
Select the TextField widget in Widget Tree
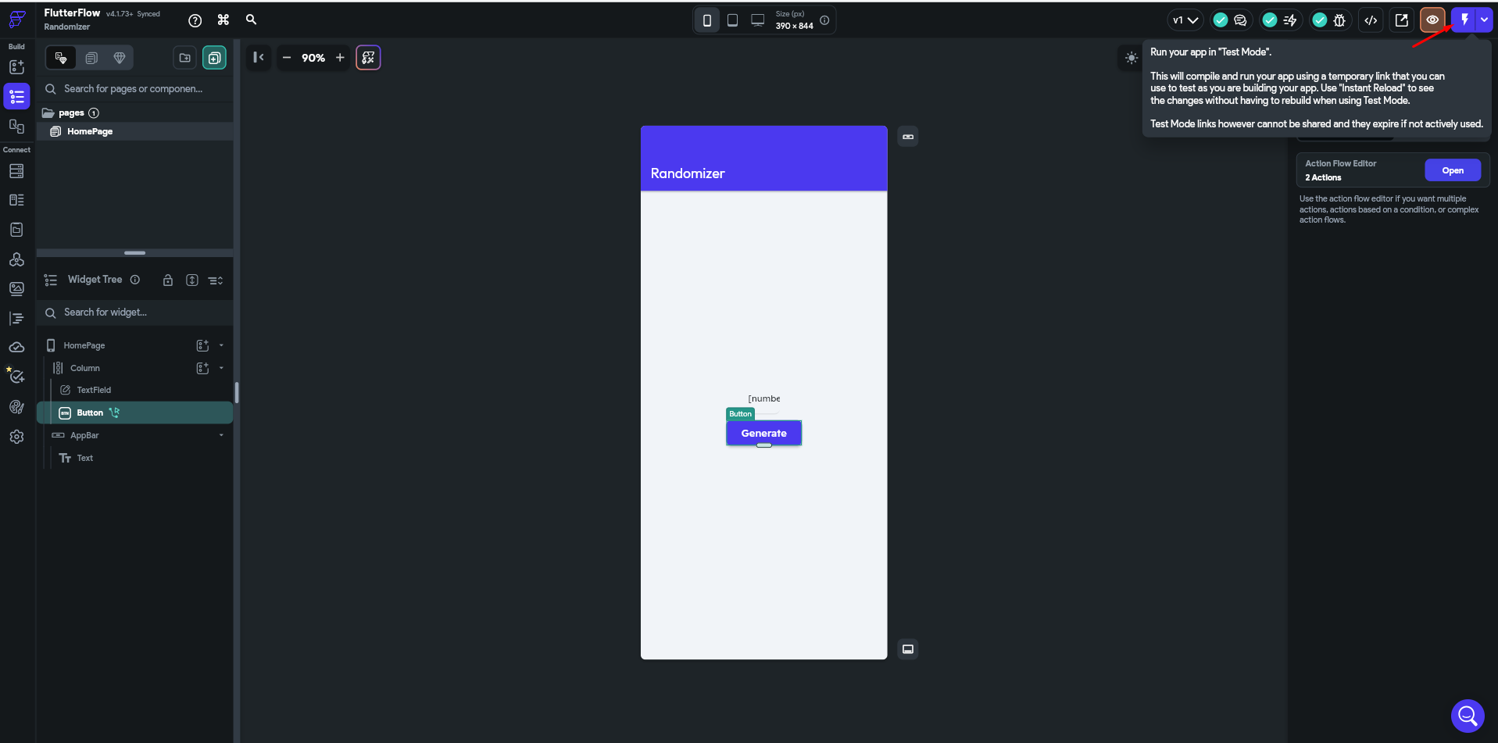[94, 390]
